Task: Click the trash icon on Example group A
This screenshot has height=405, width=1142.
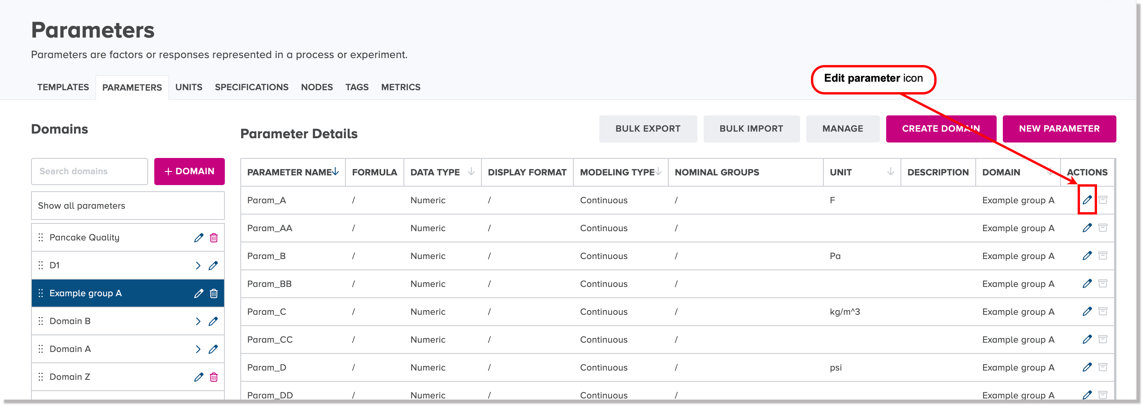Action: (214, 293)
